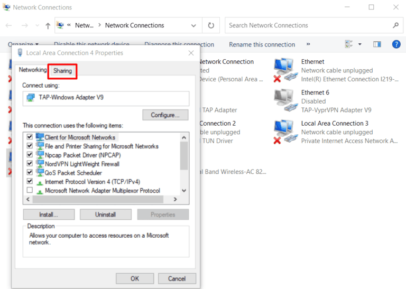Click items list right scroll arrow
Image resolution: width=406 pixels, height=289 pixels.
[x=176, y=199]
